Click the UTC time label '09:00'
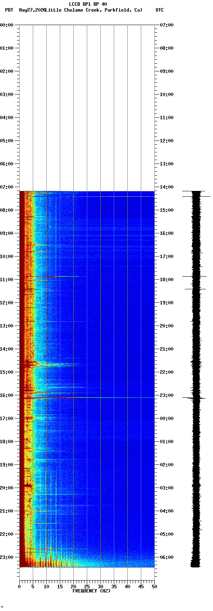Screen dimensions: 213x611 [x=167, y=71]
